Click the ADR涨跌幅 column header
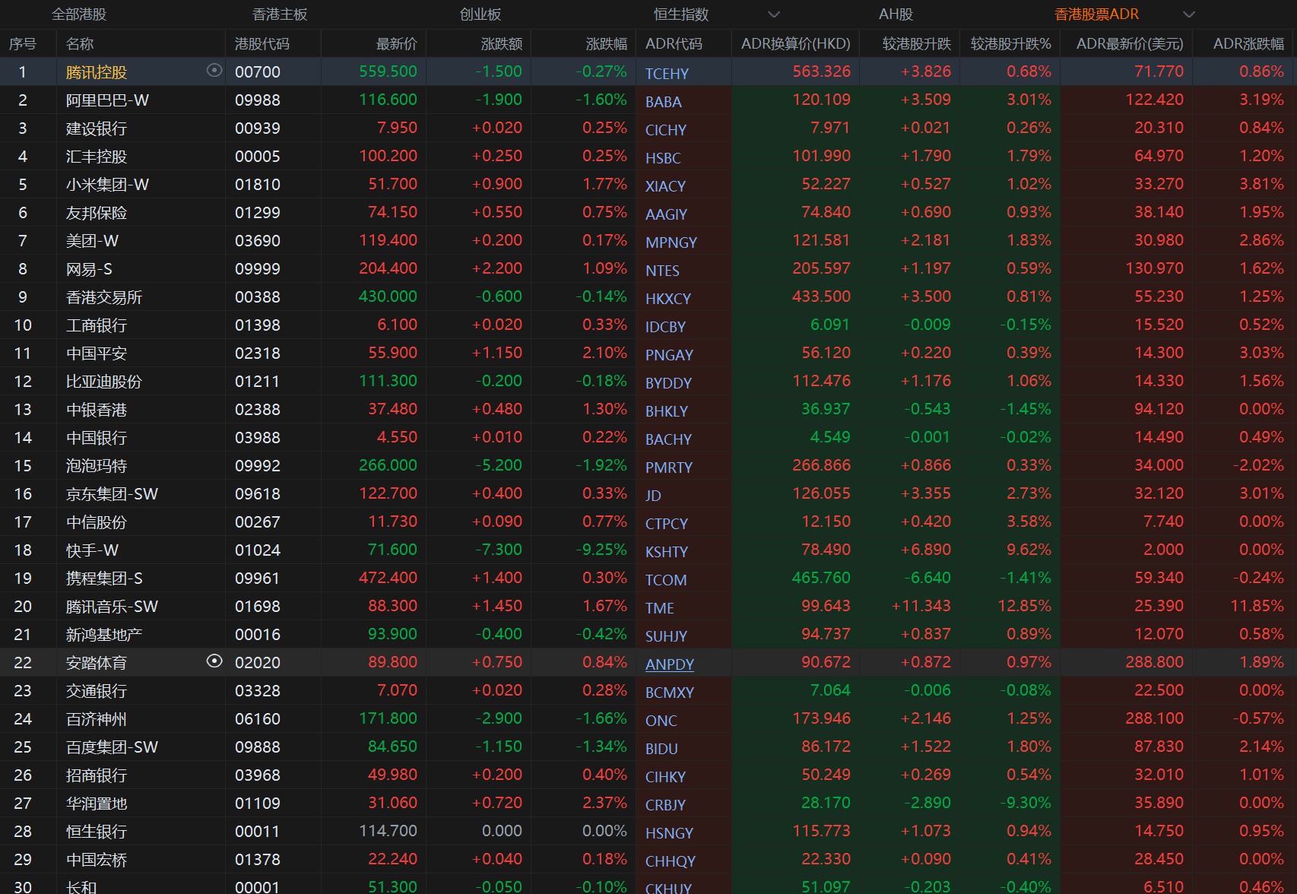 (1248, 44)
